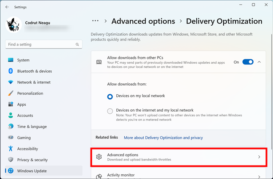Click the Gaming label in sidebar
Viewport: 273px width, 179px height.
coord(24,138)
